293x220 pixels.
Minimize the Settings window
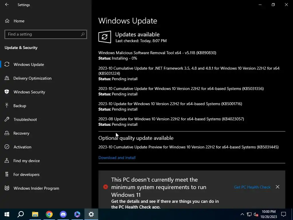click(x=260, y=5)
